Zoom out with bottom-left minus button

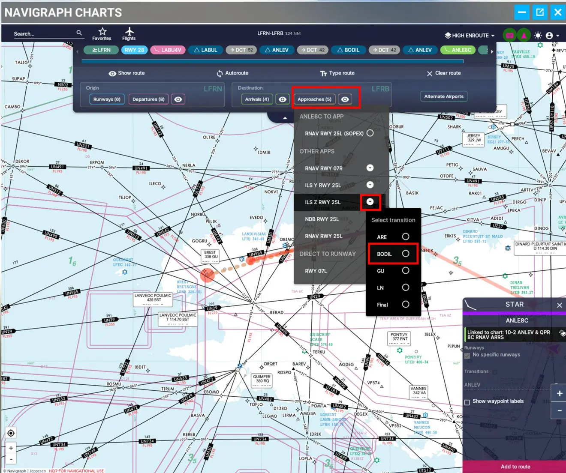pos(11,459)
